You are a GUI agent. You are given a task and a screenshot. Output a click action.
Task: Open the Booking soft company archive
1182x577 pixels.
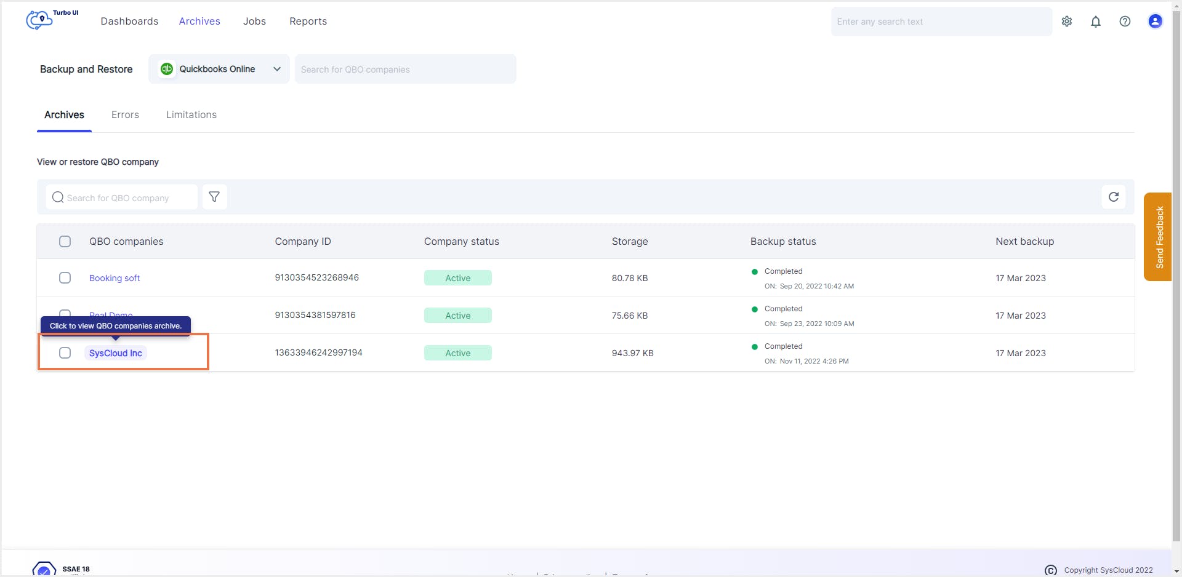(115, 277)
